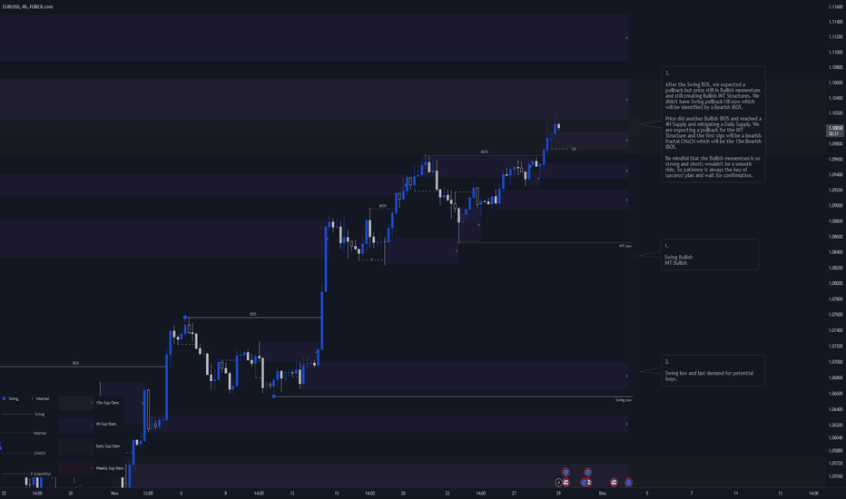Pick the 15m Sup/Dem legend color box
This screenshot has height=499, width=846.
(x=75, y=403)
